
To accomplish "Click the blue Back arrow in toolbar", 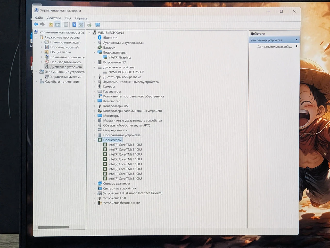I will click(36, 24).
